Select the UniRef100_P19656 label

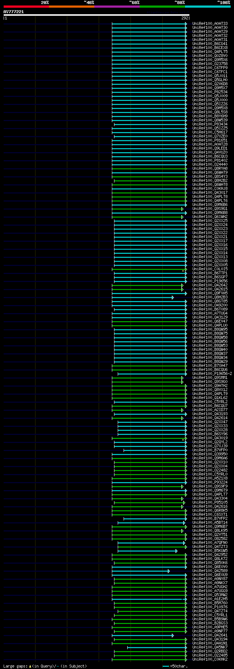click(x=210, y=281)
